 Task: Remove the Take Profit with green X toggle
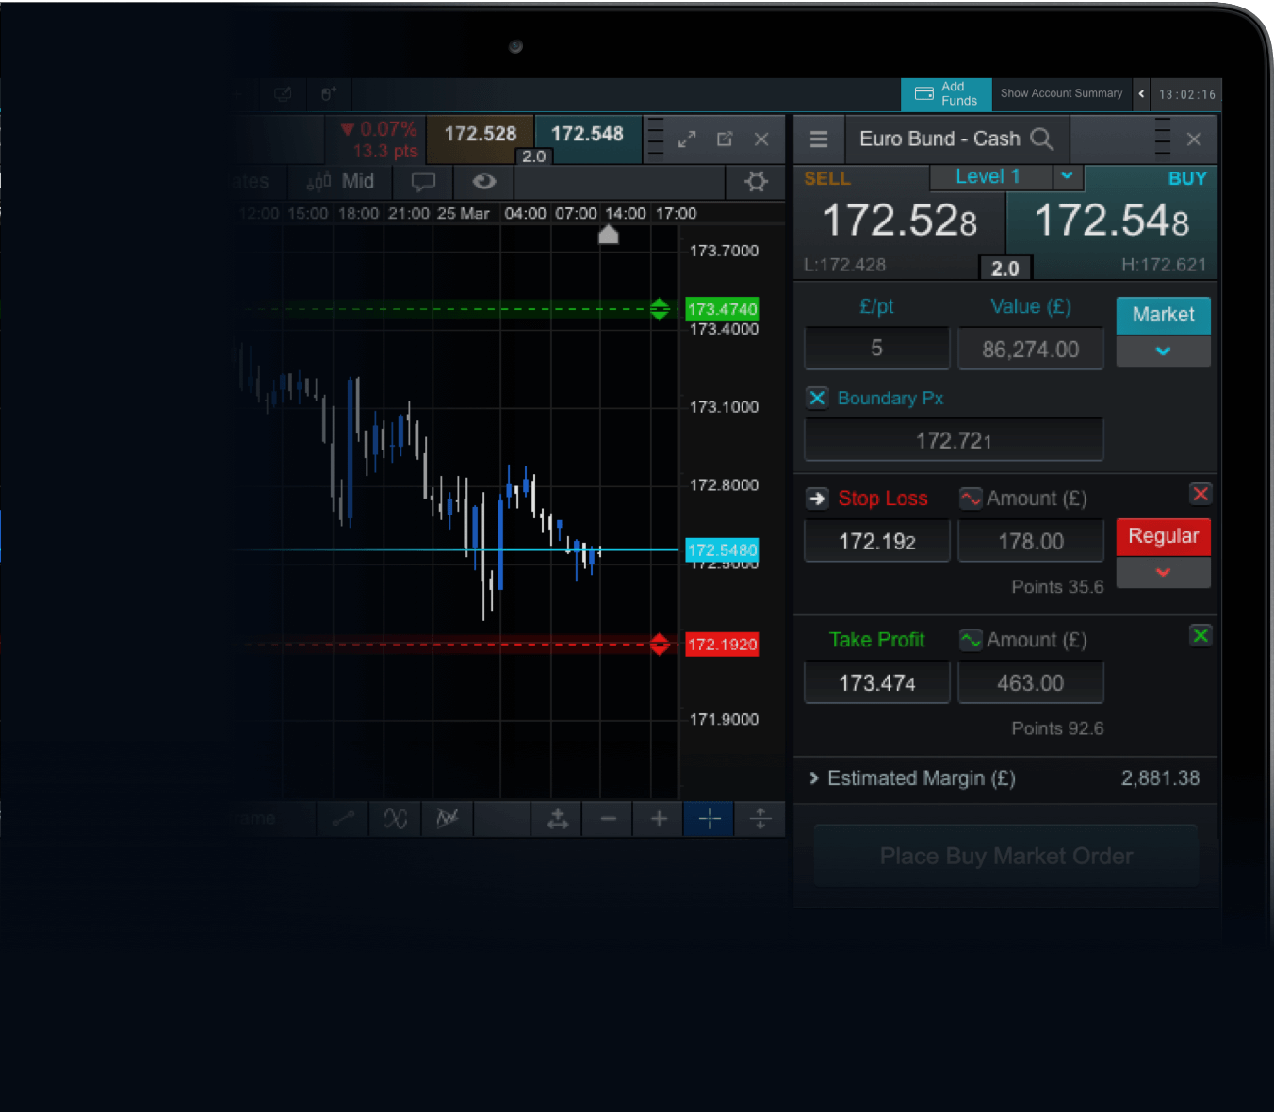pyautogui.click(x=1200, y=636)
